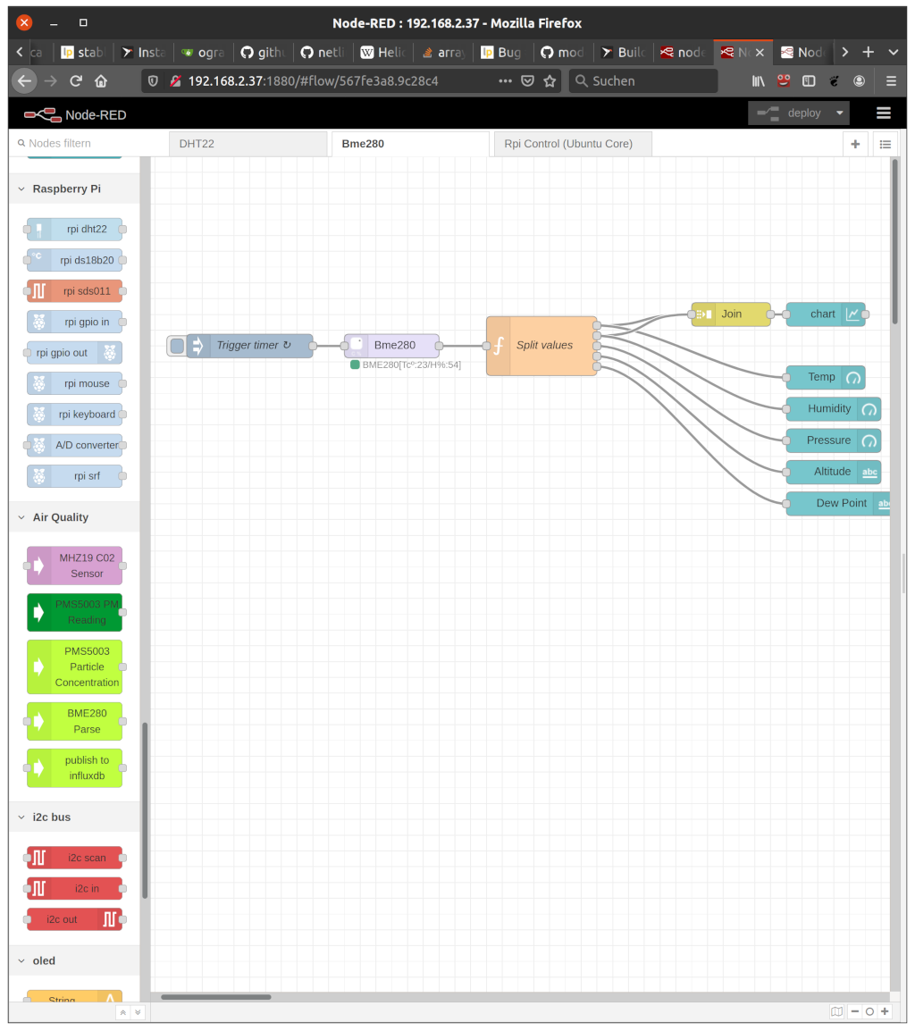Select the publish to influxdb node
Viewport: 915px width, 1031px height.
pos(74,768)
